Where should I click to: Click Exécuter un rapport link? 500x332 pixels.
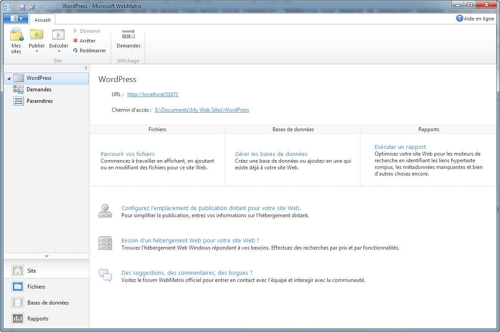click(x=400, y=147)
